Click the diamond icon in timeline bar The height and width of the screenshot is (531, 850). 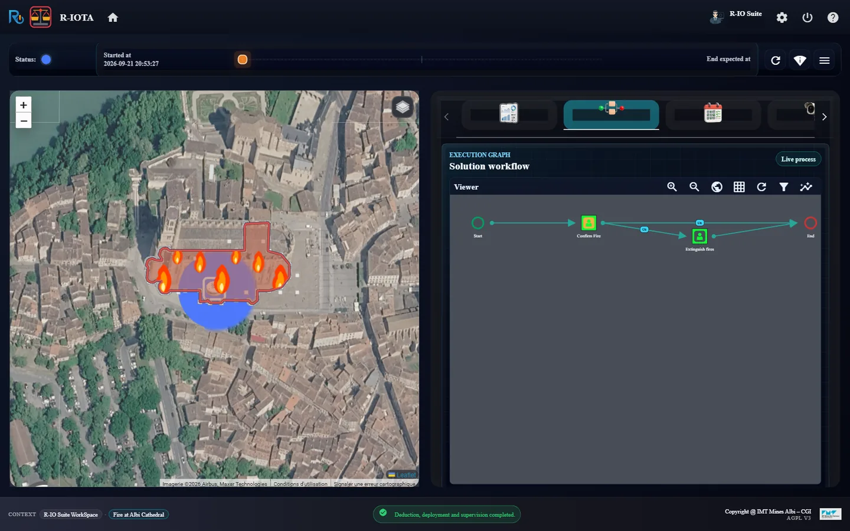pyautogui.click(x=800, y=60)
